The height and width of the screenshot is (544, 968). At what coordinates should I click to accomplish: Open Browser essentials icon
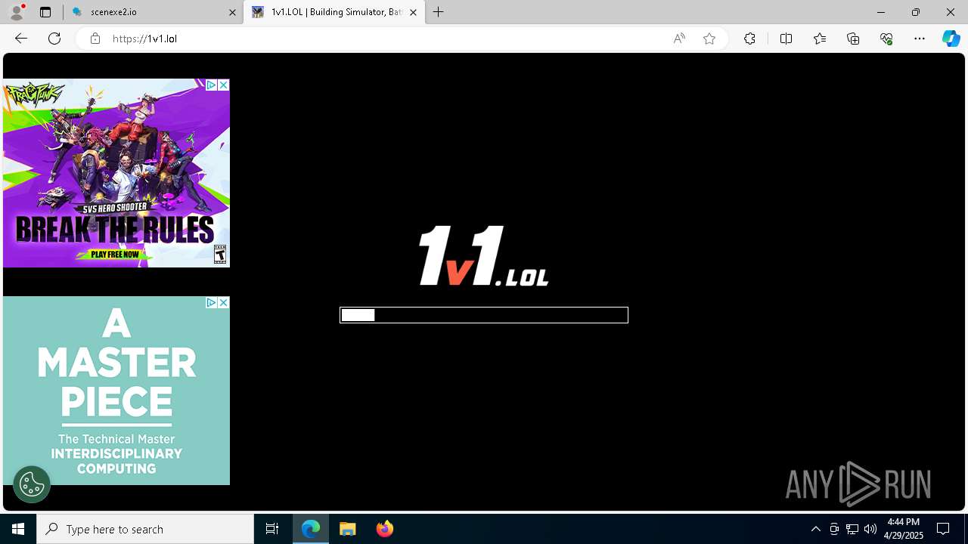[x=886, y=39]
